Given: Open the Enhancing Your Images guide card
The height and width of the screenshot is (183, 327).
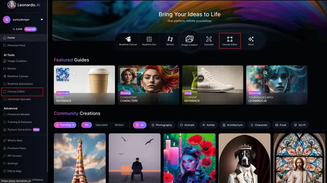Looking at the screenshot, I should click(x=277, y=85).
